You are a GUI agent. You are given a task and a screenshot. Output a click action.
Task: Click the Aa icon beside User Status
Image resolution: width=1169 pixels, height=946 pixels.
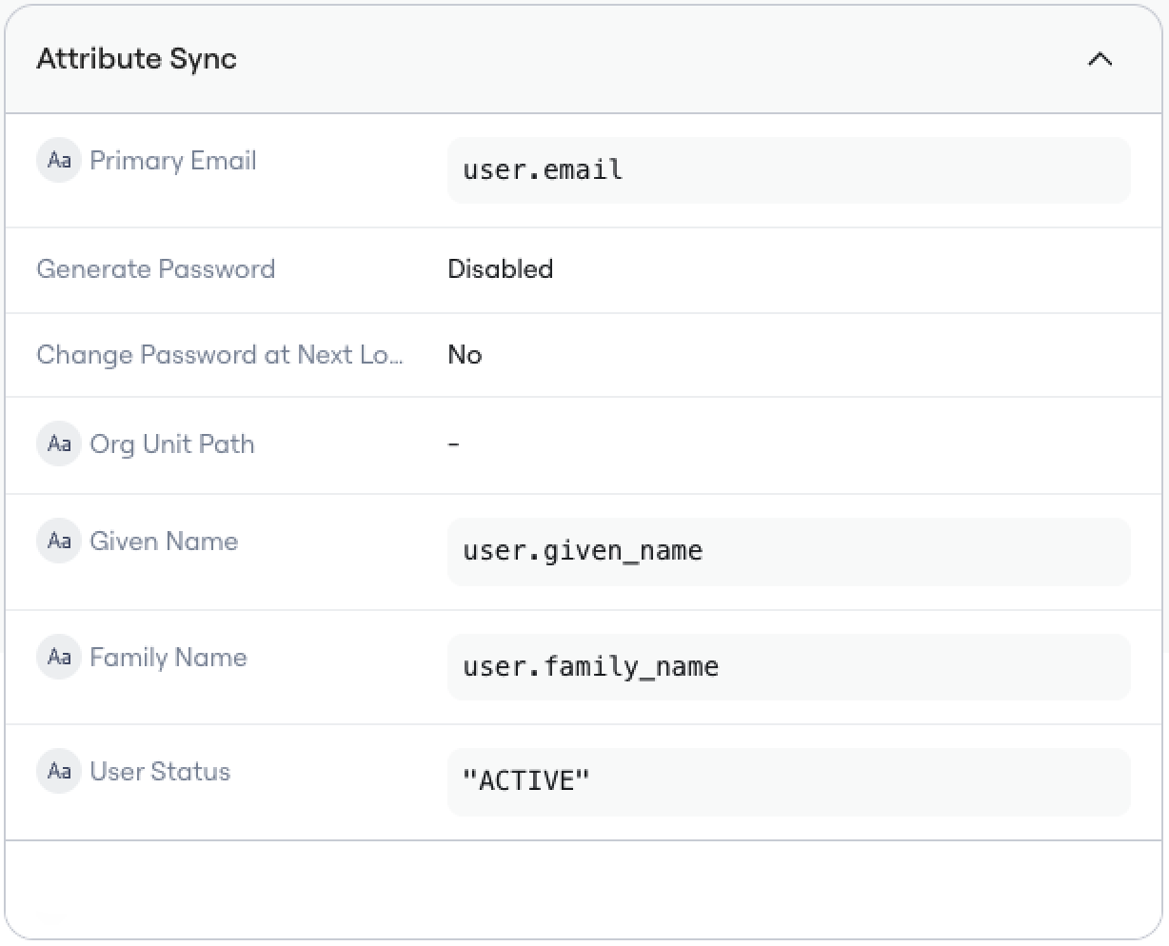coord(59,771)
